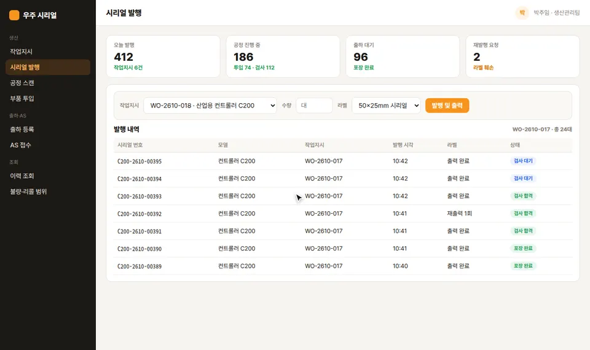Click the 라벨 column header in the table
Viewport: 590px width, 350px height.
(452, 145)
